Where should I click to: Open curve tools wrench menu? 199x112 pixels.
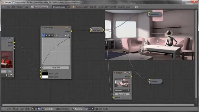62,35
